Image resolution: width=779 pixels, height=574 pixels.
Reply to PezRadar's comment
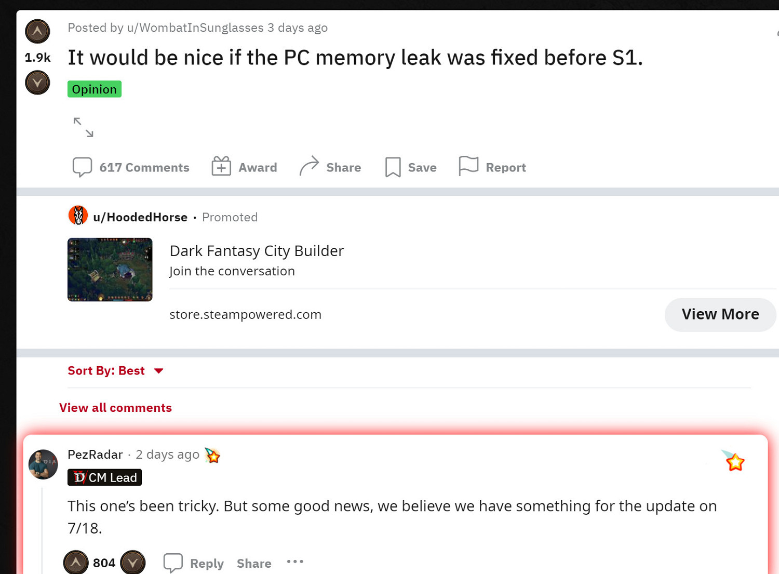pyautogui.click(x=194, y=563)
